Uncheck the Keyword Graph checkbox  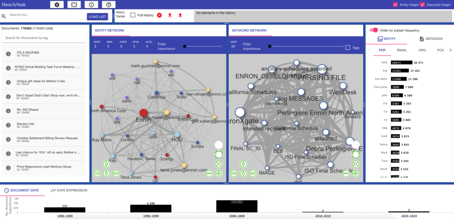[x=422, y=5]
